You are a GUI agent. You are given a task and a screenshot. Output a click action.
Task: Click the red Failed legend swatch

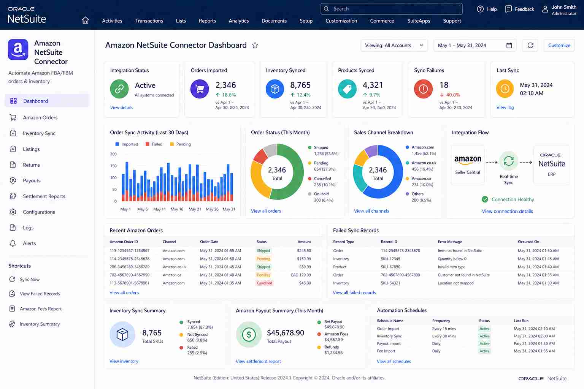(x=147, y=144)
